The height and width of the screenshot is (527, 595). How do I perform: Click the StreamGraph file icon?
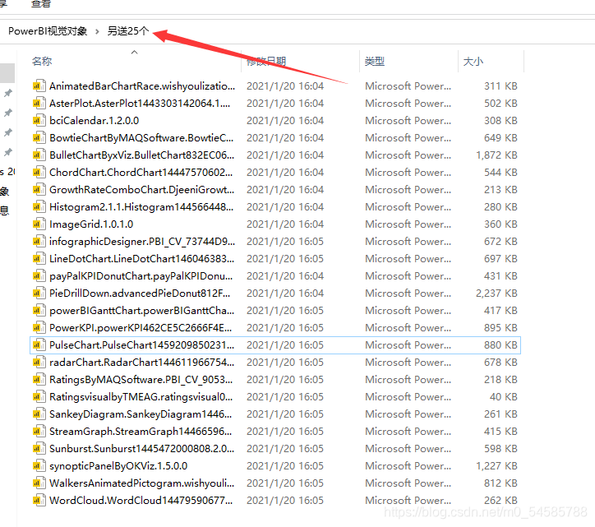39,432
